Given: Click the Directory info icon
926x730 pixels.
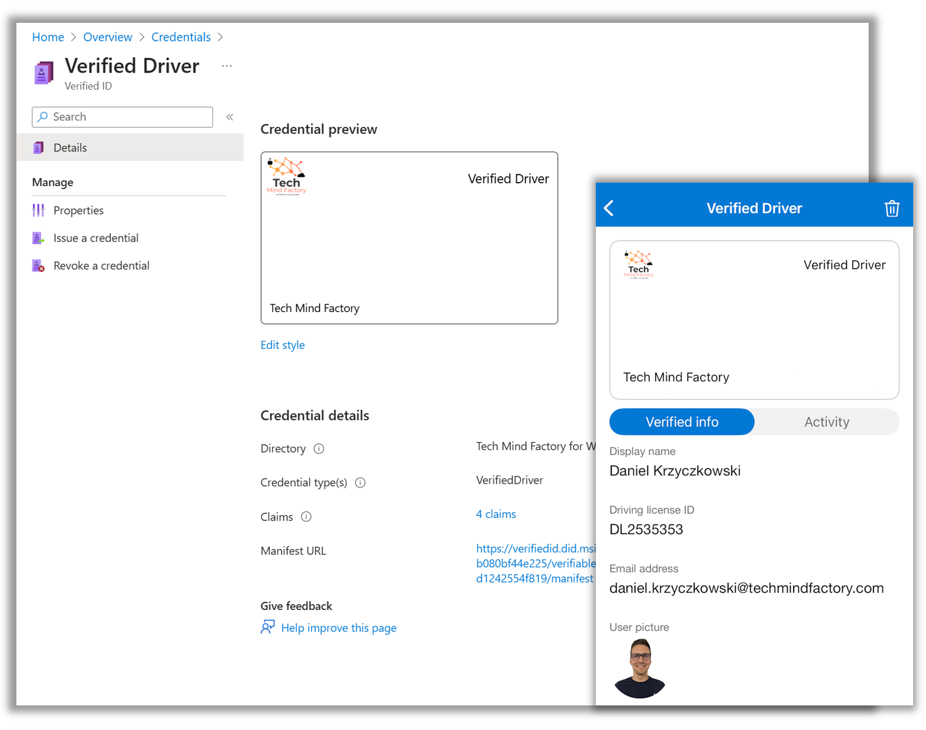Looking at the screenshot, I should (x=319, y=449).
